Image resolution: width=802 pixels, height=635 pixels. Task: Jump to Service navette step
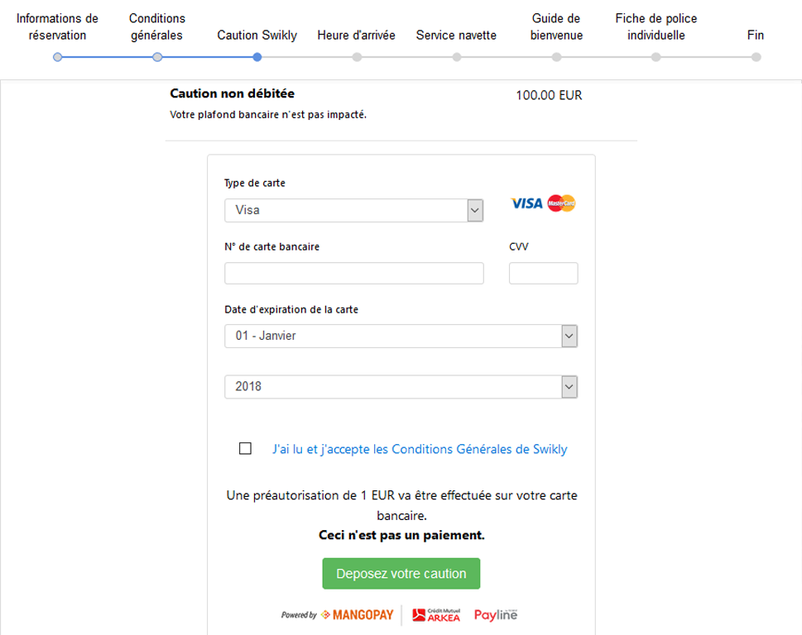point(457,57)
